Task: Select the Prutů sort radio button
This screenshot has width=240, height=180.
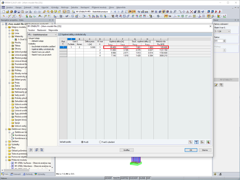Action: (x=82, y=142)
